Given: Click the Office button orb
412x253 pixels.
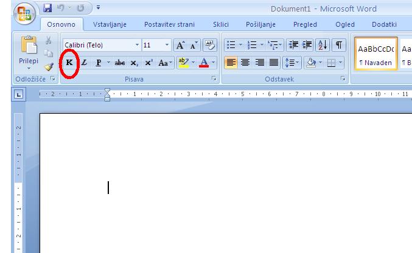Looking at the screenshot, I should click(x=25, y=13).
